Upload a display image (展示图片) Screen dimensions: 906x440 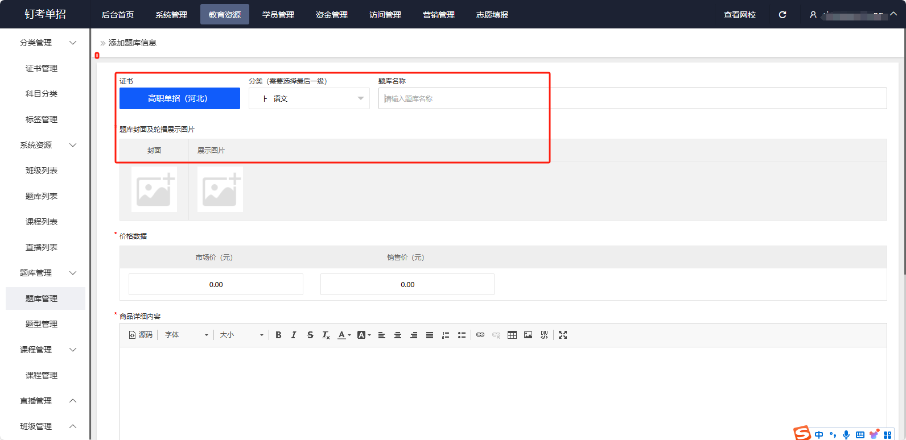click(220, 189)
